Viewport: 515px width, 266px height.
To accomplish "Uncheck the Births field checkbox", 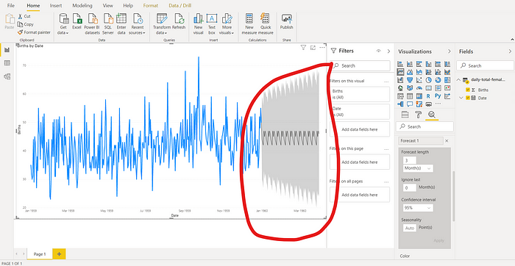I will 468,90.
